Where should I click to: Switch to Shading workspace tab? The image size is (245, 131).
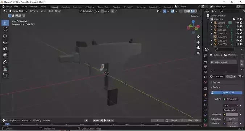117,7
